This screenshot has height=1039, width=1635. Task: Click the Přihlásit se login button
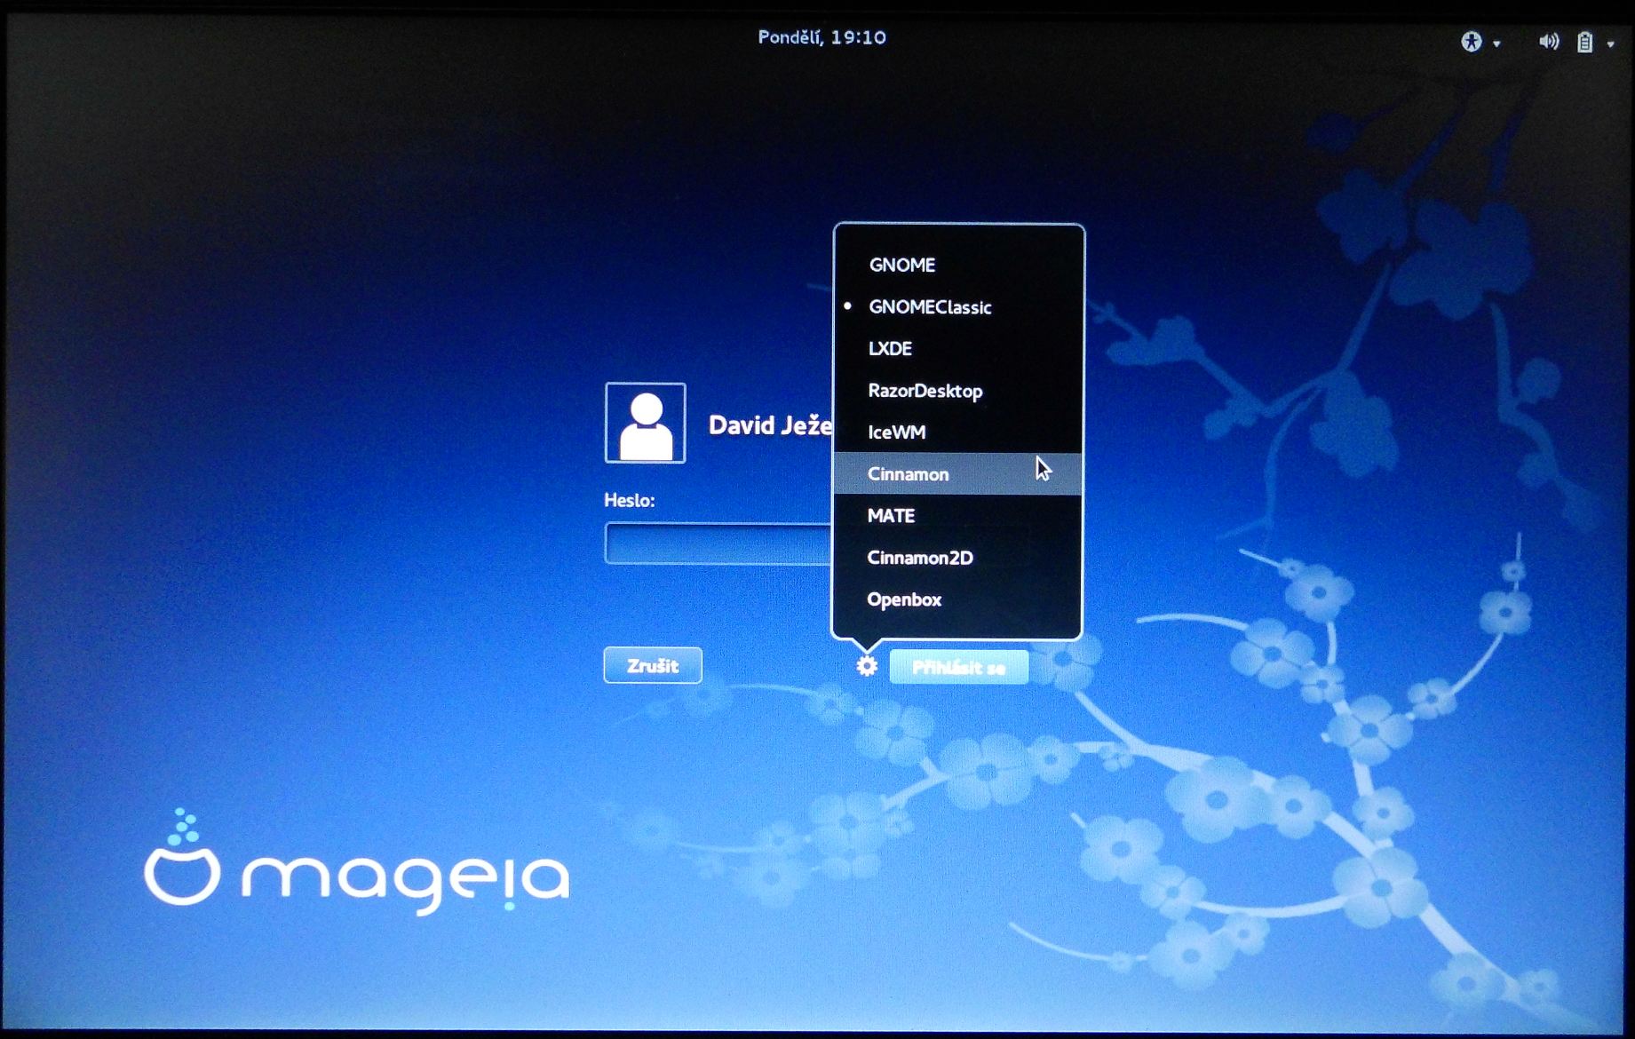[x=959, y=667]
